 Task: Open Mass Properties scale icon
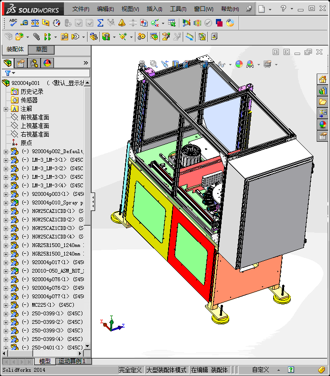(x=35, y=23)
